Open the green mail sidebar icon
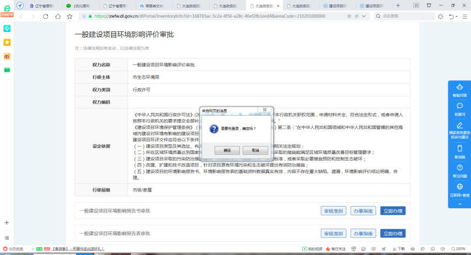The width and height of the screenshot is (471, 255). click(x=7, y=70)
